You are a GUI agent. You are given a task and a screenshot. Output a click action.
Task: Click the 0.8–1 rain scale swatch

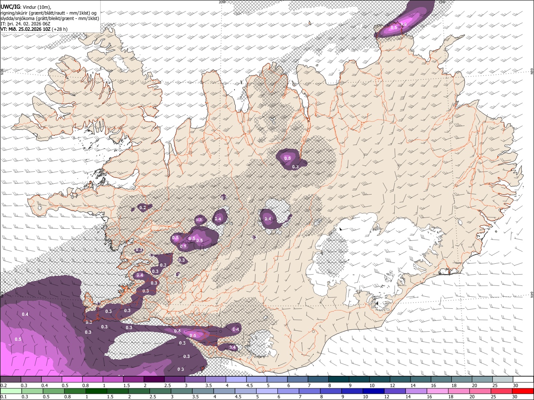coord(75,391)
